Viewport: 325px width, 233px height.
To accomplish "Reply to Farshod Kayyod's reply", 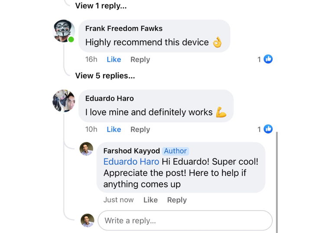I will pyautogui.click(x=177, y=200).
